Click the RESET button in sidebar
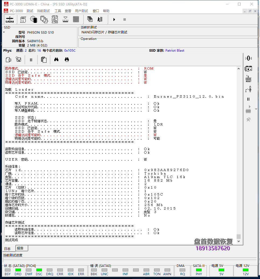260x279 pixels. pyautogui.click(x=248, y=79)
